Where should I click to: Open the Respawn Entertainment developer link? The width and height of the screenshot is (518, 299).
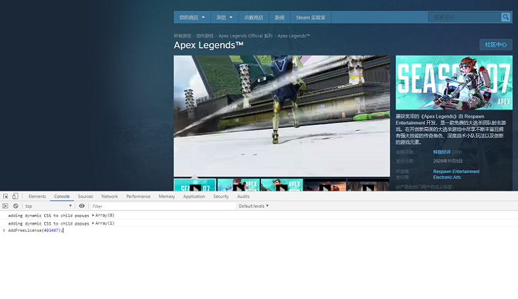(x=456, y=172)
